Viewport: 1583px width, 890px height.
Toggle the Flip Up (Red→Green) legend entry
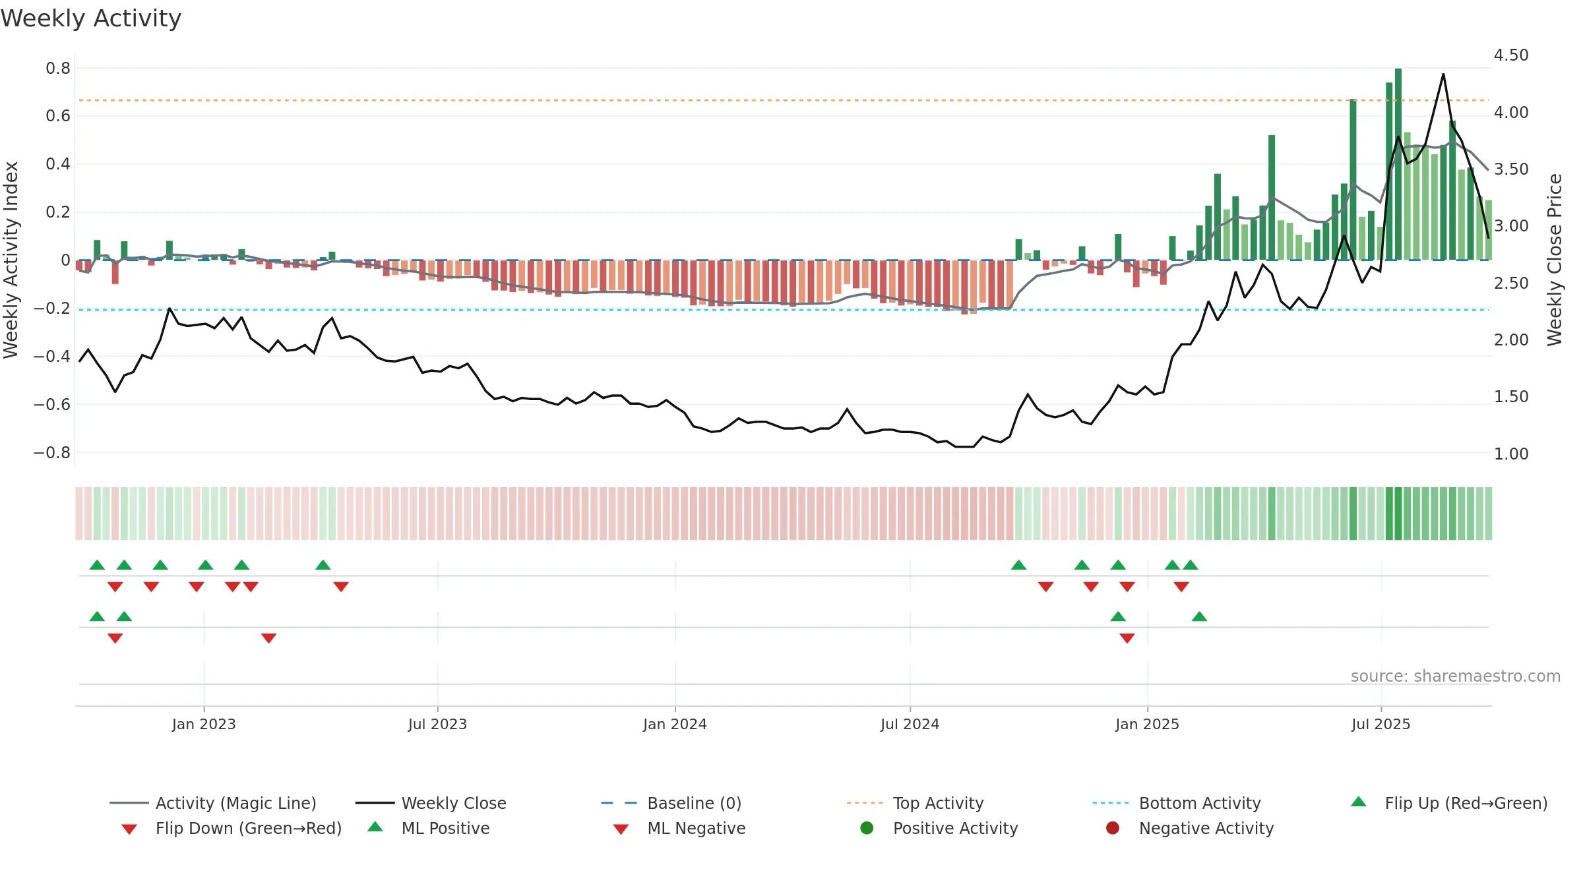point(1449,803)
